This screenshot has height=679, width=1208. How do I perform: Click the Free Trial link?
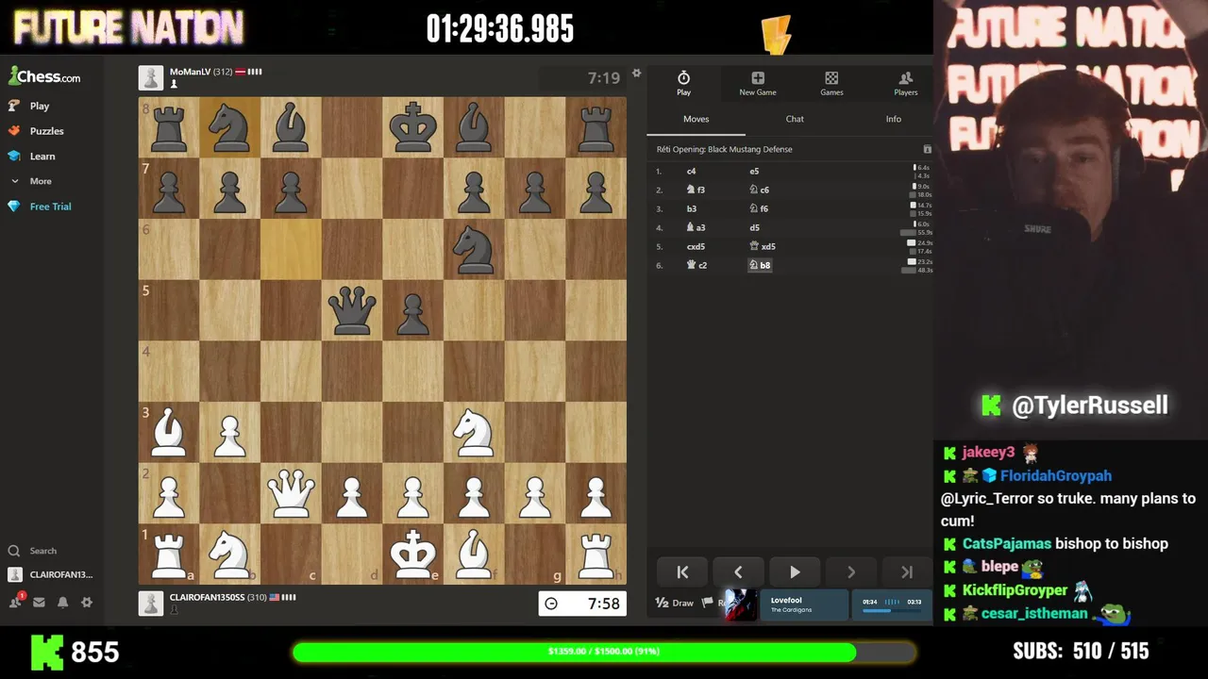coord(40,207)
